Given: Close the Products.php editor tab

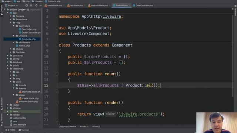Looking at the screenshot, I should pyautogui.click(x=129, y=6).
